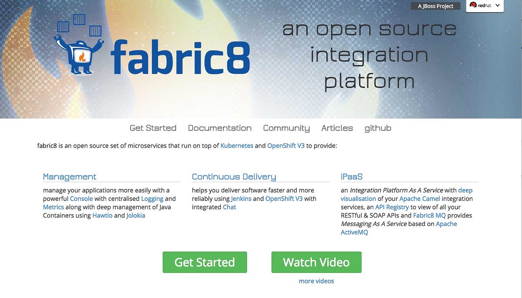Follow the Chat link
This screenshot has height=298, width=522.
click(229, 207)
